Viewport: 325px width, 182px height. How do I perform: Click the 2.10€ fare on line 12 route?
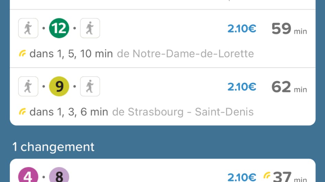pos(242,29)
